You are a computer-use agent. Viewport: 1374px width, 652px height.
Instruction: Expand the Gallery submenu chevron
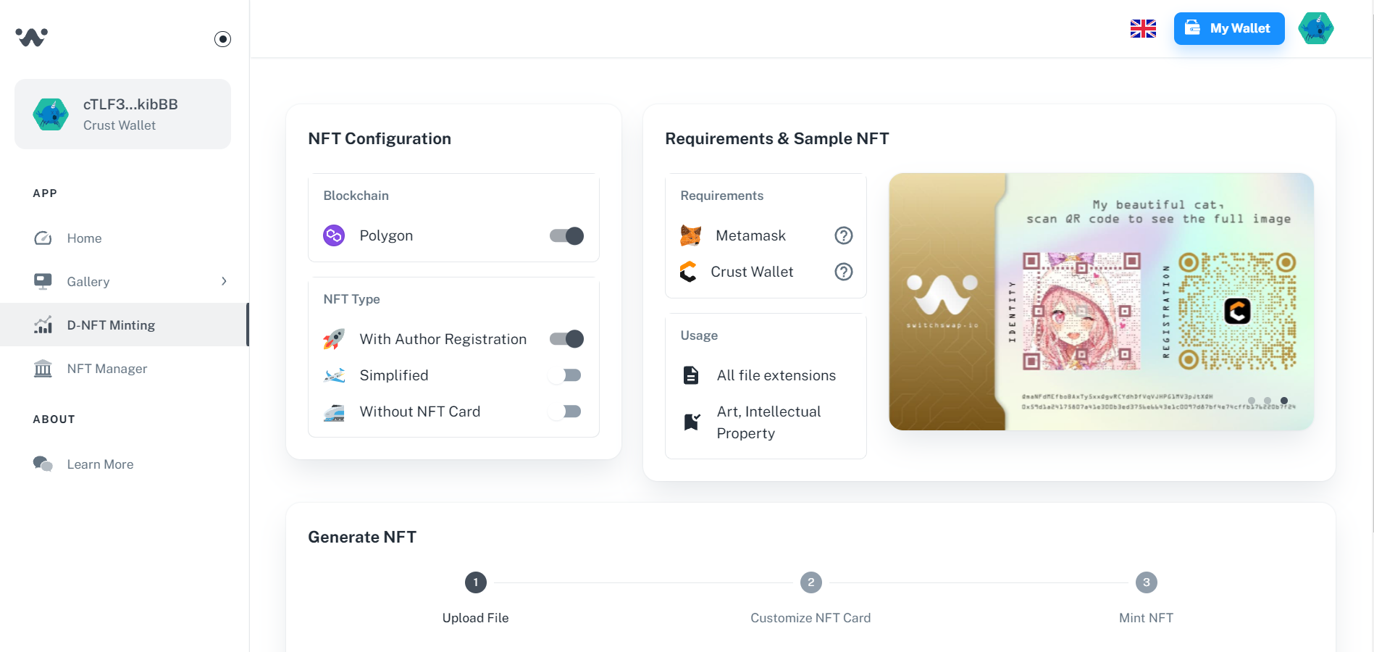pyautogui.click(x=224, y=281)
